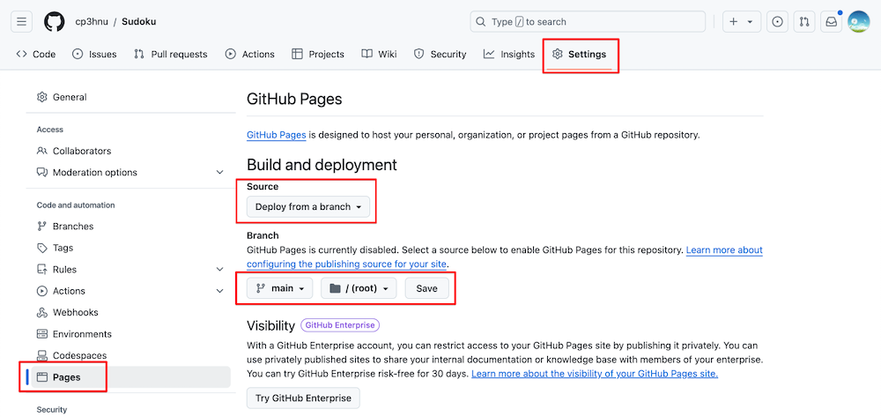This screenshot has height=417, width=881.
Task: Click the Code and automation section label
Action: (76, 205)
